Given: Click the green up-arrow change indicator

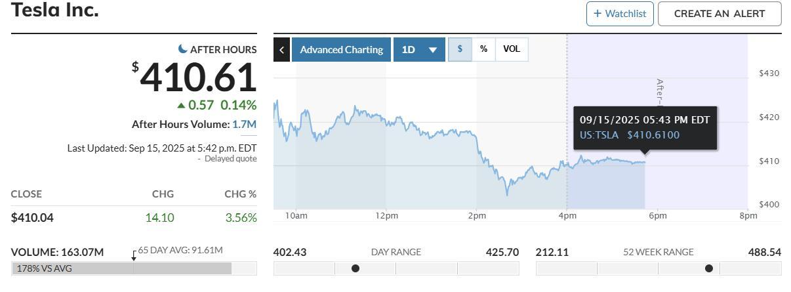Looking at the screenshot, I should coord(181,105).
